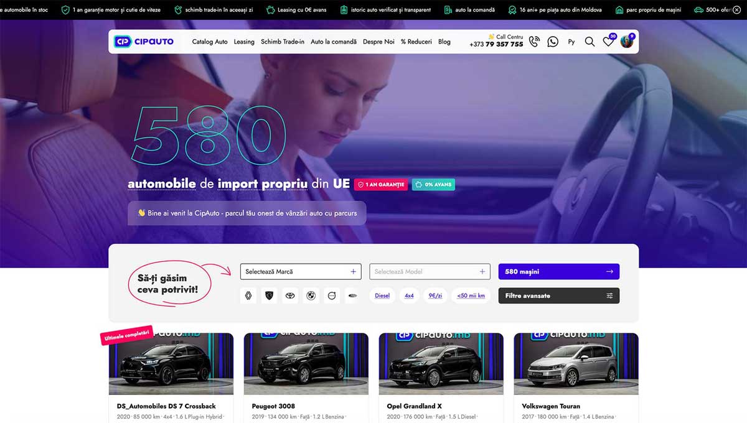
Task: Choose the Toyota logo in quick filters
Action: point(290,295)
